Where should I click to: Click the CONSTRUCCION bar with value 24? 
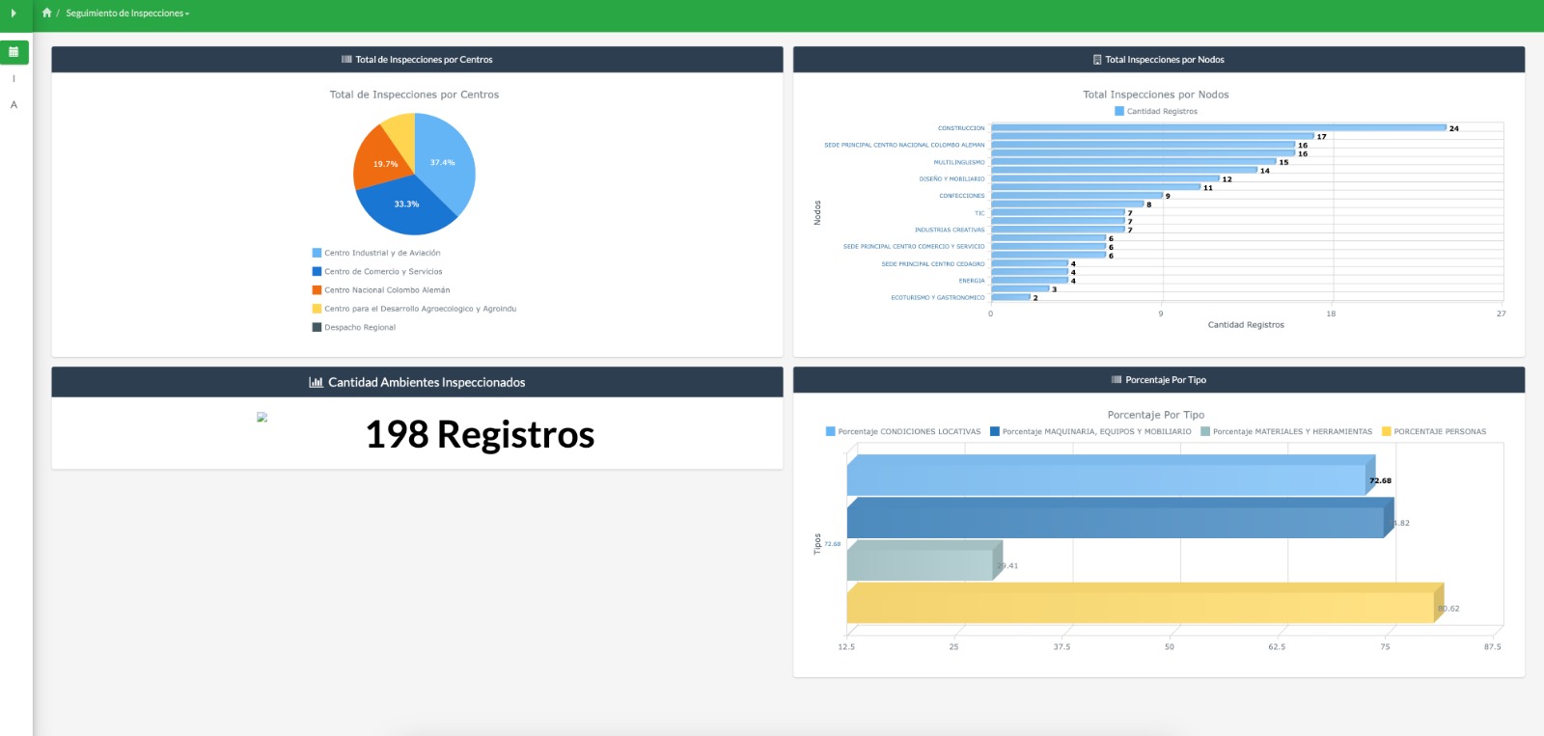click(1218, 127)
